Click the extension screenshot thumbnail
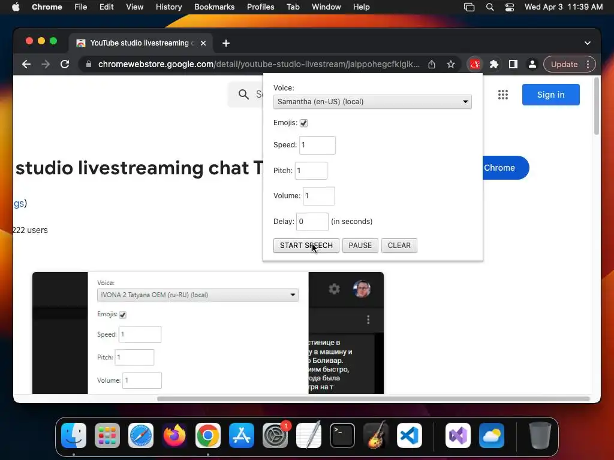The image size is (614, 460). [x=208, y=333]
